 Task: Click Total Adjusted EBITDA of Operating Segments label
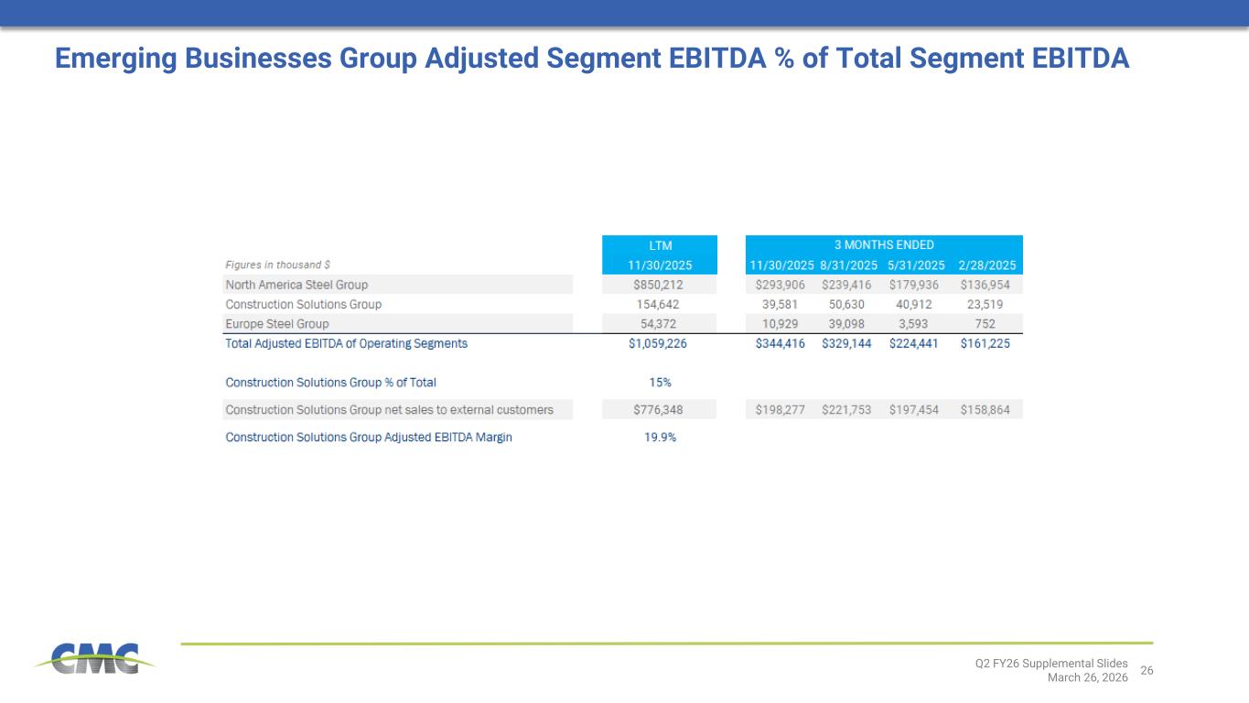coord(346,343)
